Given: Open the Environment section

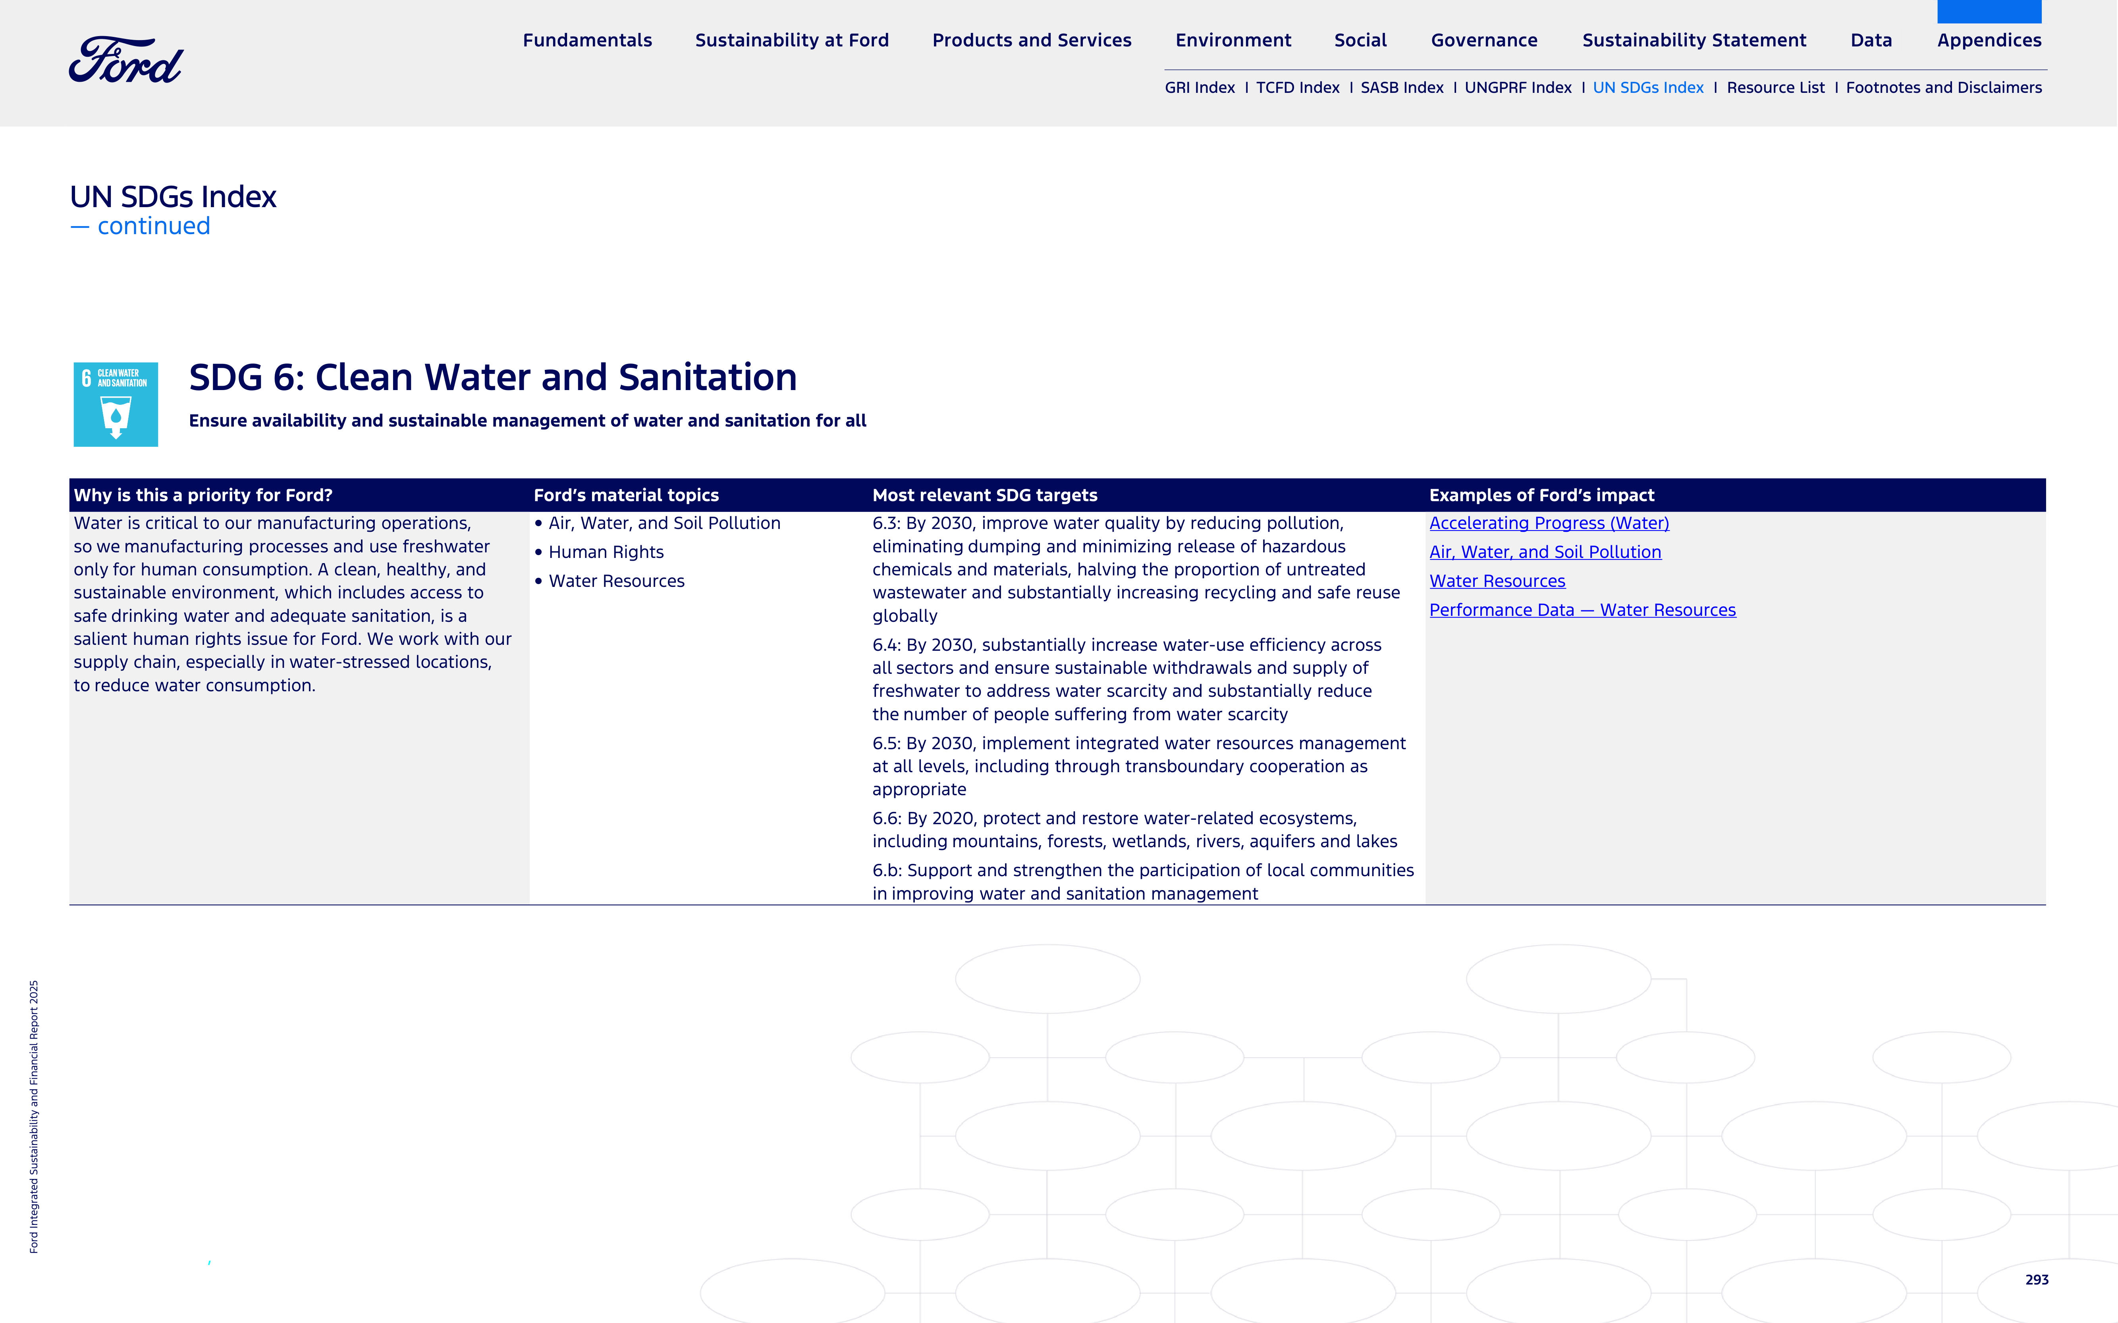Looking at the screenshot, I should coord(1233,40).
